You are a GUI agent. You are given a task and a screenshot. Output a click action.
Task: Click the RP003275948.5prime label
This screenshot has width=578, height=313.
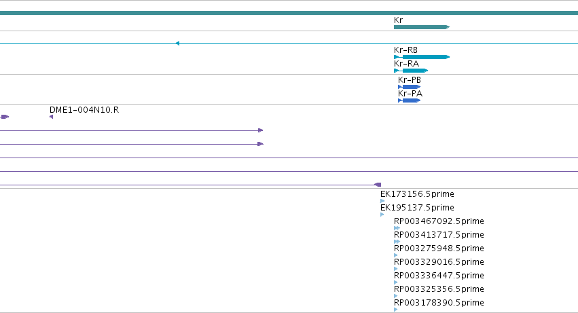439,248
